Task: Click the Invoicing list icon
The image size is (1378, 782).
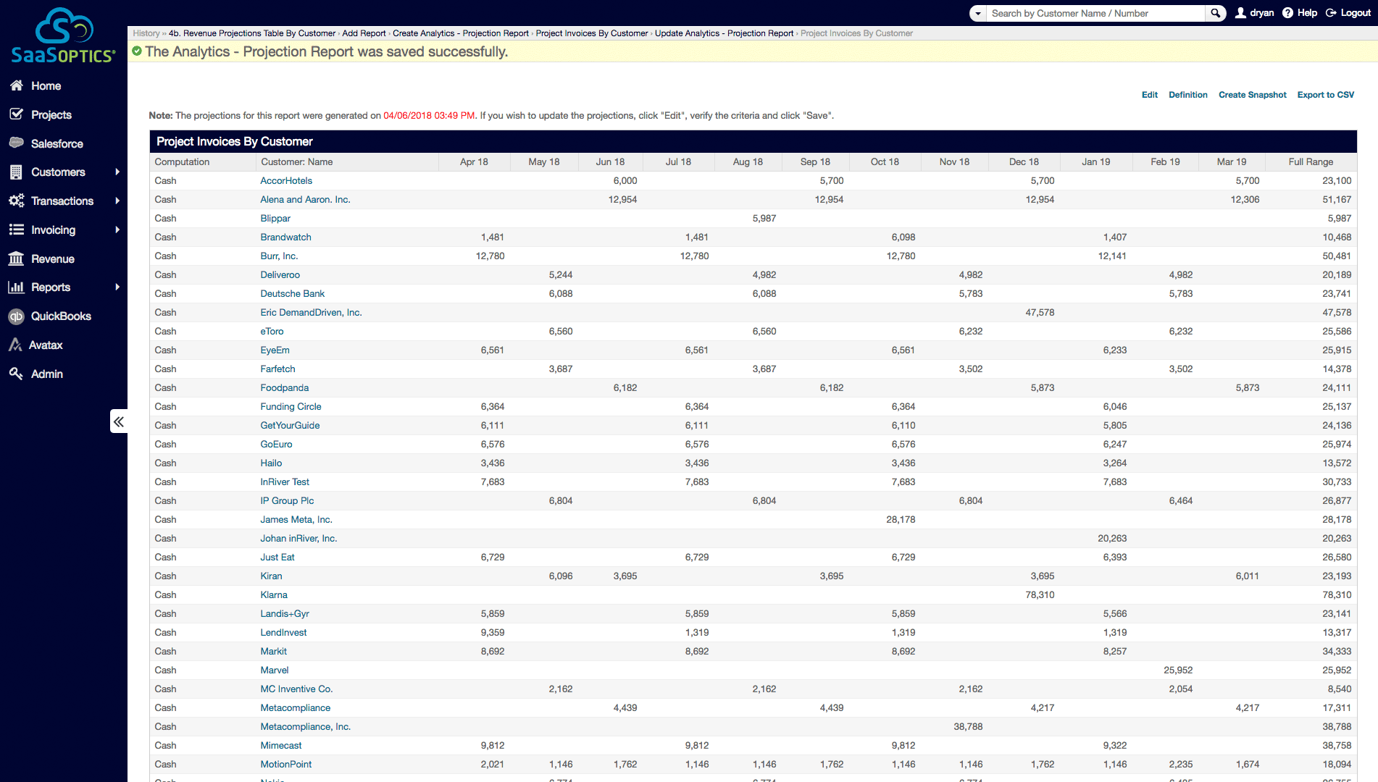Action: [17, 230]
